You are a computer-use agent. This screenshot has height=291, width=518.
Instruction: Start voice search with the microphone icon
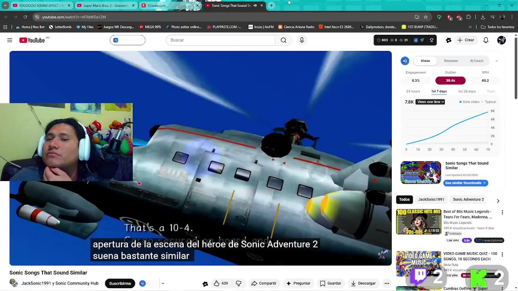[x=301, y=40]
